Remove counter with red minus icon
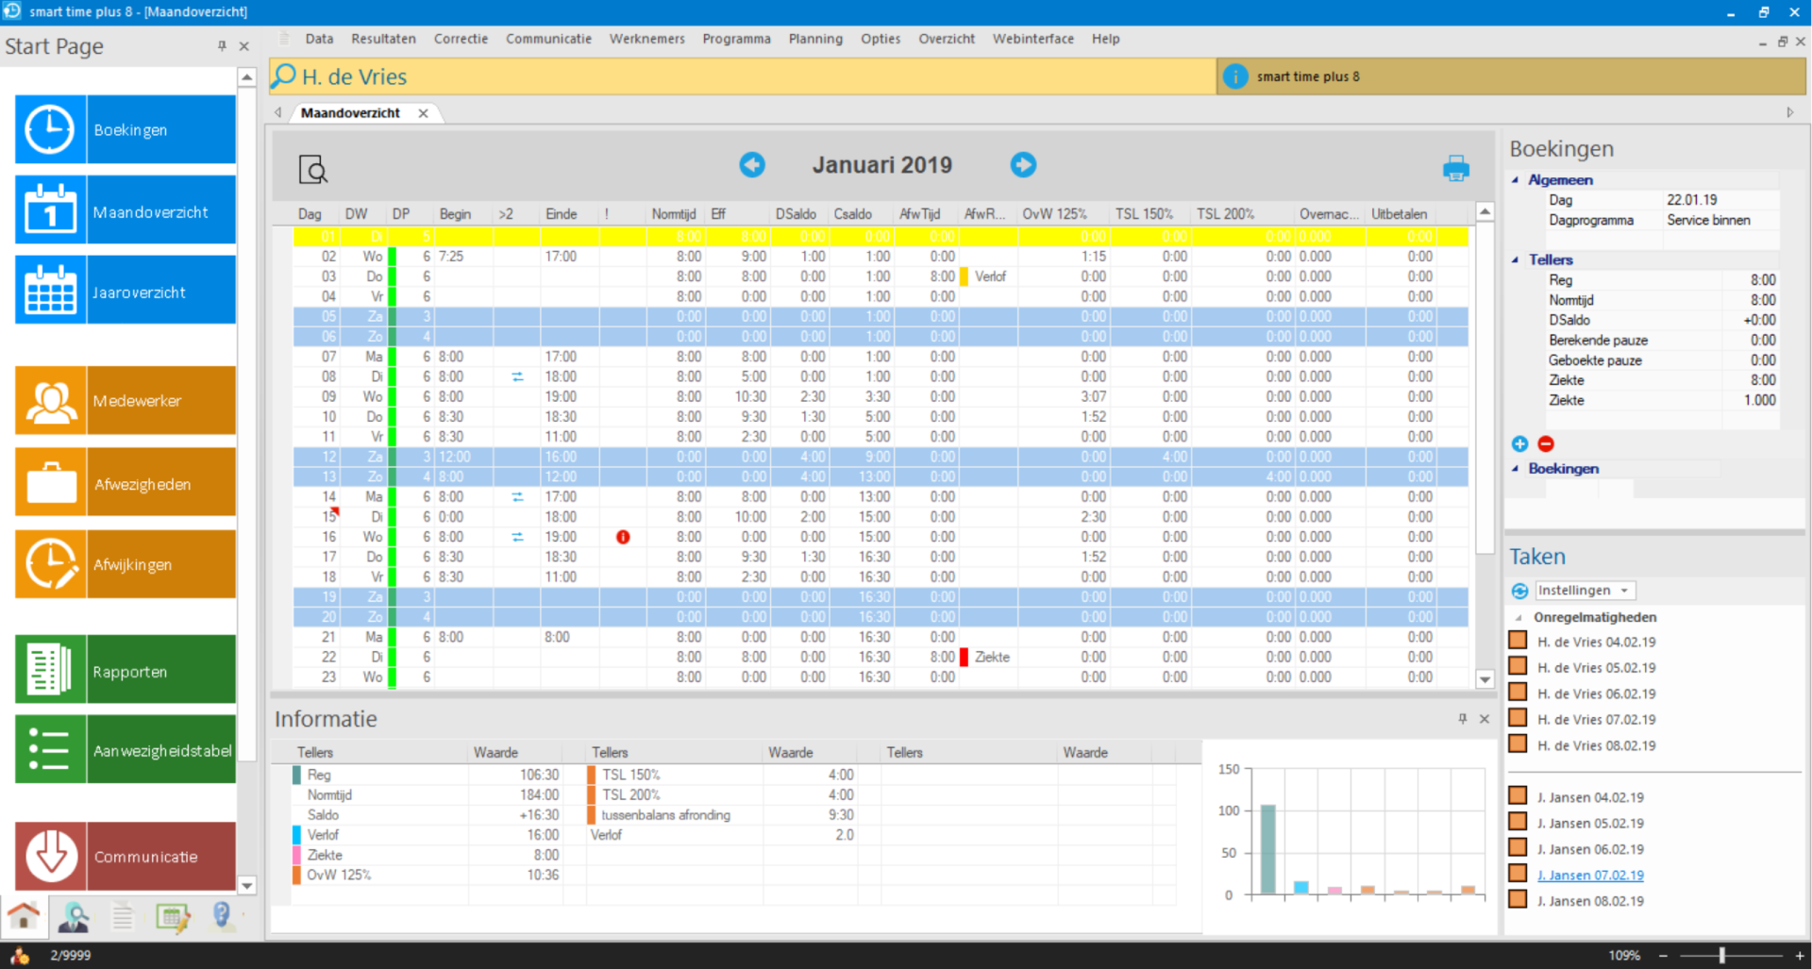Screen dimensions: 1812x969 pos(1546,443)
